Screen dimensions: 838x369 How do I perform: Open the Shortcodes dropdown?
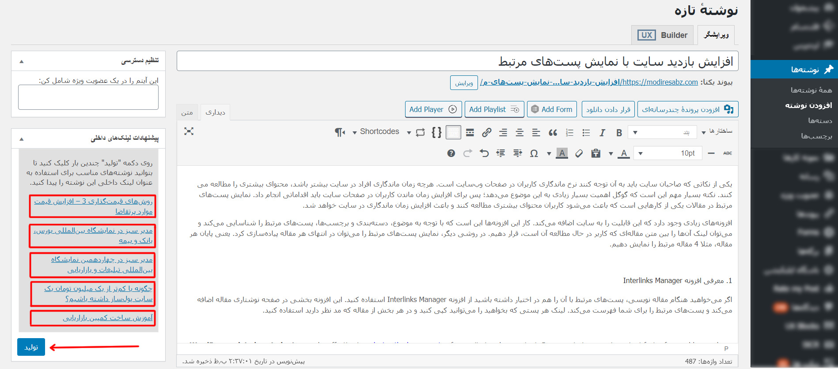[x=376, y=132]
